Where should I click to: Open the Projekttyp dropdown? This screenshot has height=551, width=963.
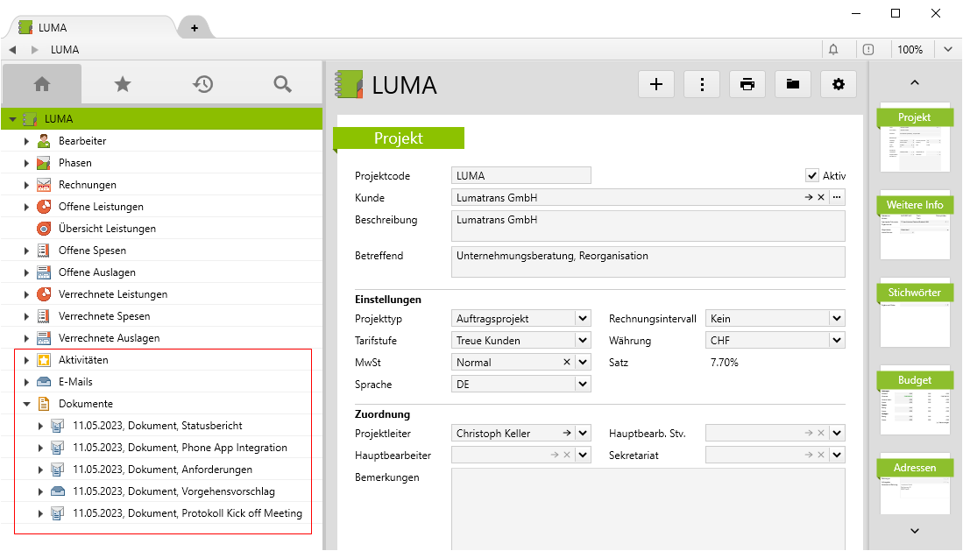(583, 319)
